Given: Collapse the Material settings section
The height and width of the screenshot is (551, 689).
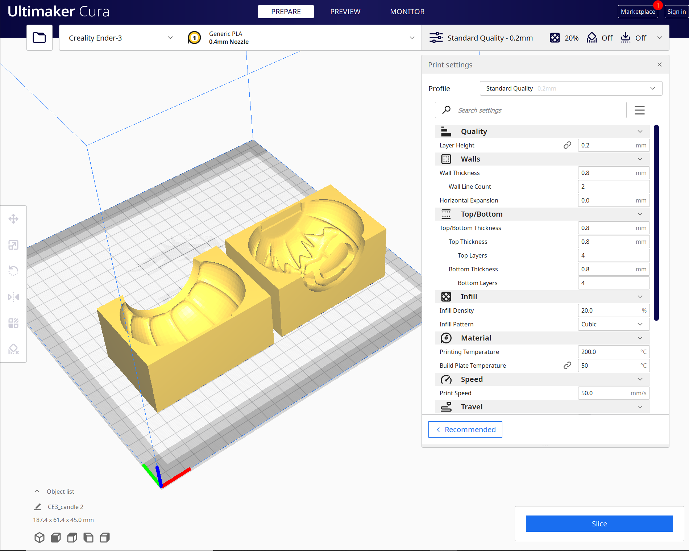Looking at the screenshot, I should 542,338.
